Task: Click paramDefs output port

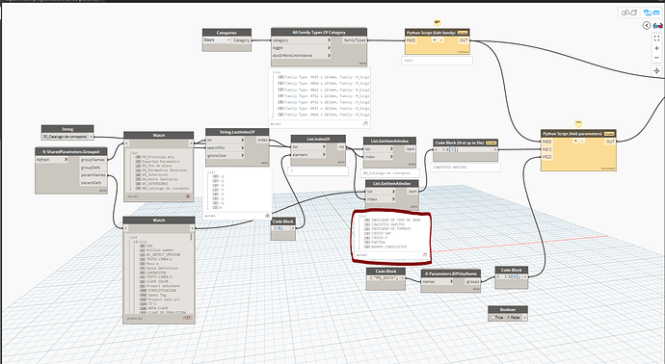Action: [x=93, y=183]
